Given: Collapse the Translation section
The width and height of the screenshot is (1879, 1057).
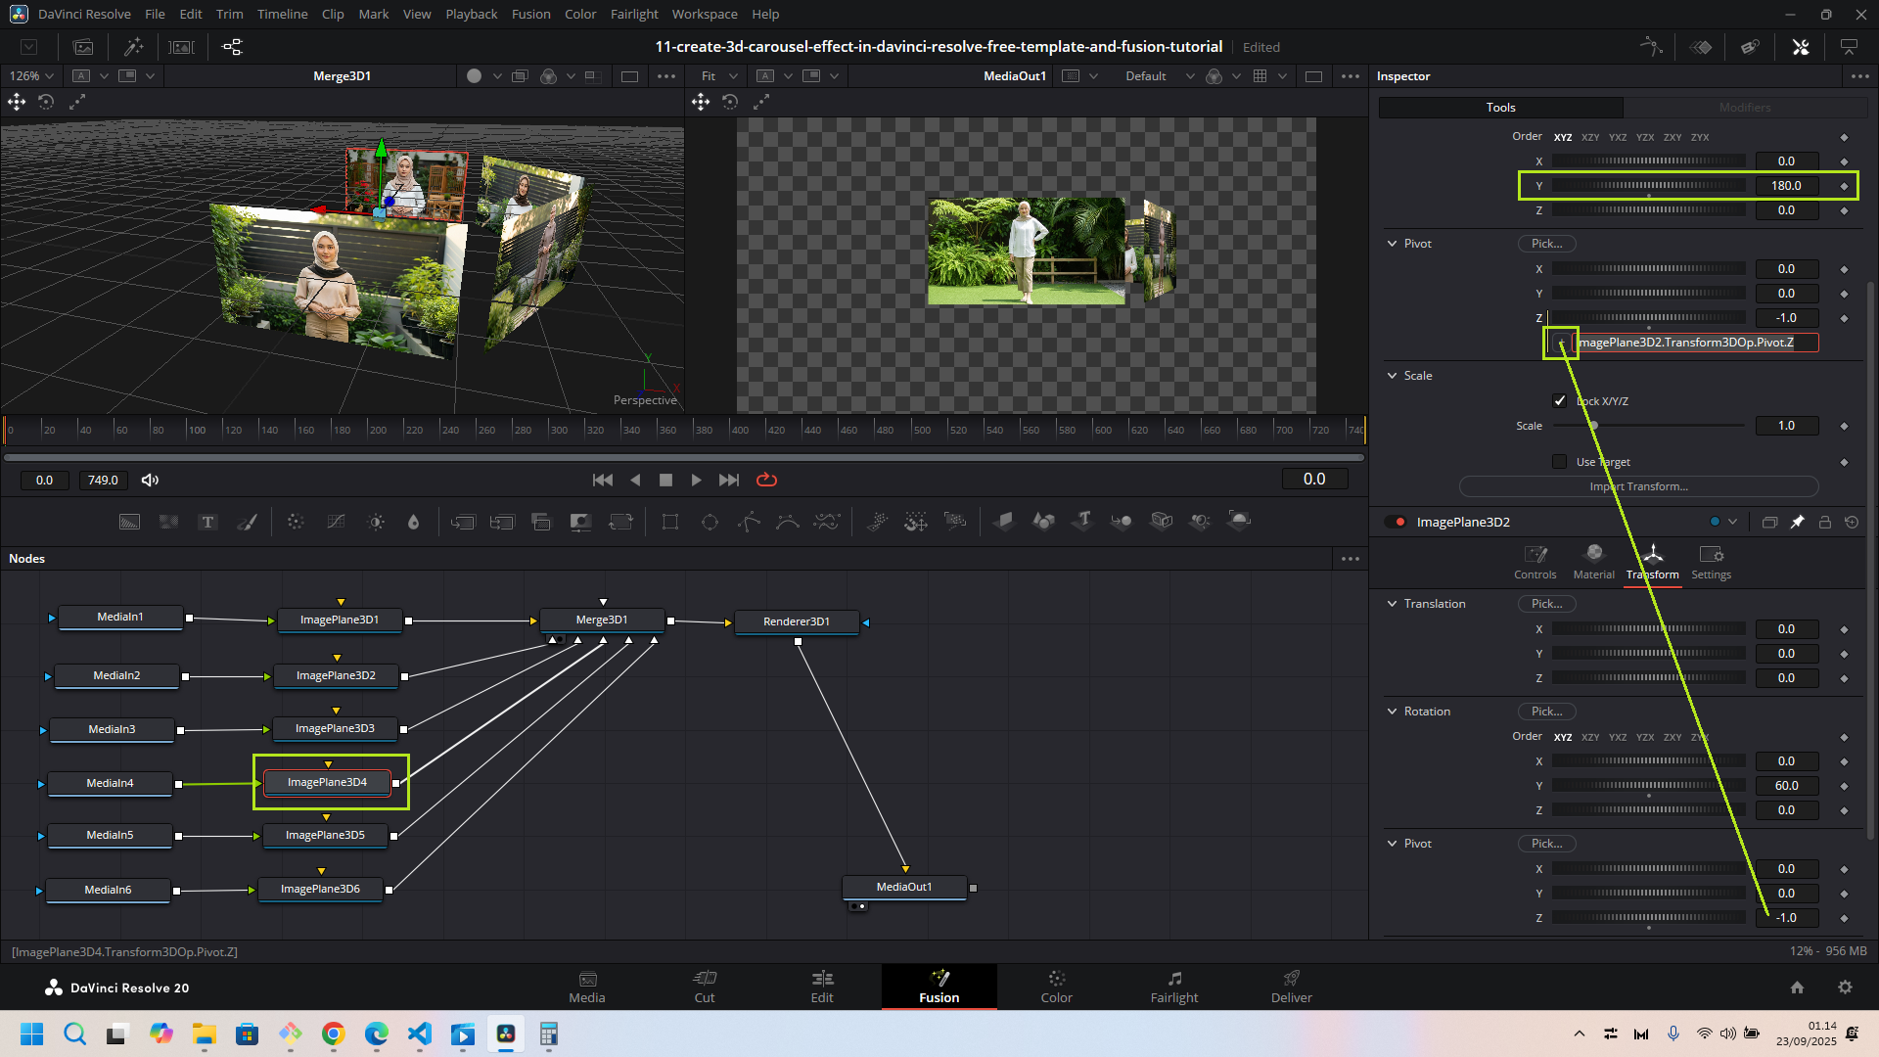Looking at the screenshot, I should 1392,604.
